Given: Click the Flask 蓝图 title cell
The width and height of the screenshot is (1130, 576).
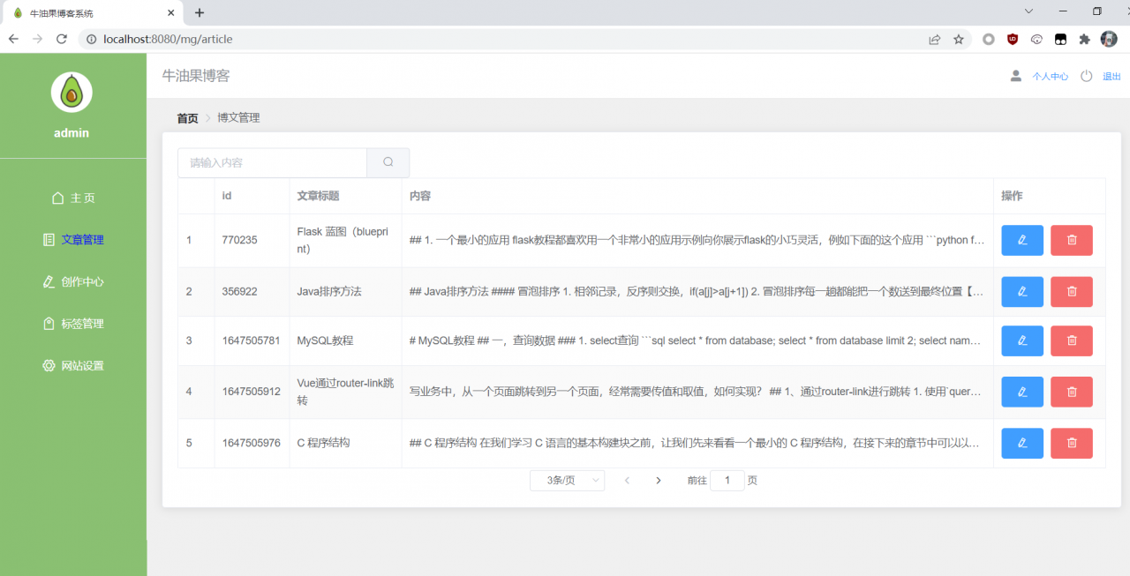Looking at the screenshot, I should tap(345, 240).
